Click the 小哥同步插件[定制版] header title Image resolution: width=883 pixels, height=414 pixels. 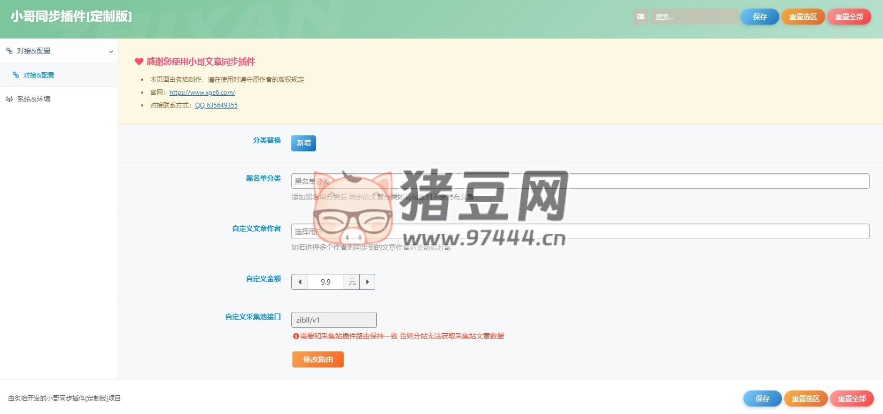[71, 17]
